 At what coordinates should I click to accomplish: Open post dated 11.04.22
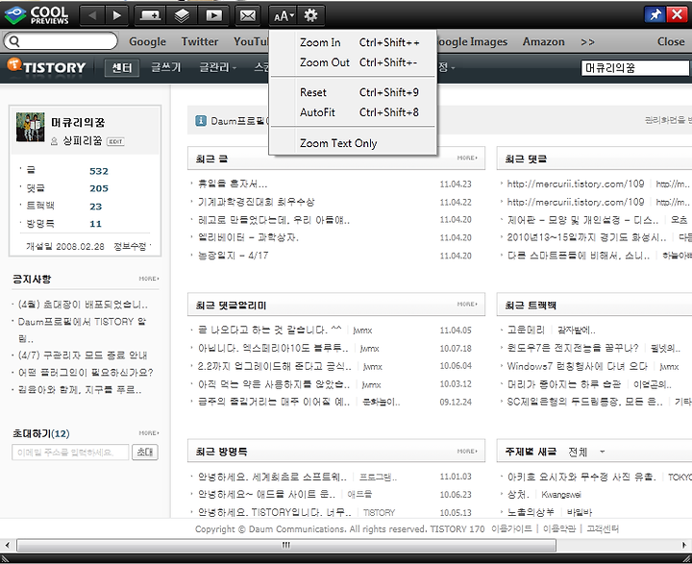point(257,202)
